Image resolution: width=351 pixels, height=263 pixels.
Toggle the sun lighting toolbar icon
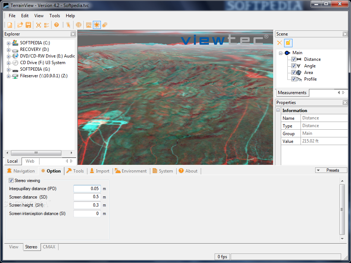tap(97, 25)
